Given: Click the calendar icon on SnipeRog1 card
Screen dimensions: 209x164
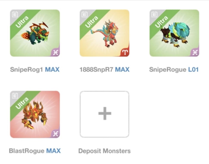Looking at the screenshot, I should [x=15, y=15].
